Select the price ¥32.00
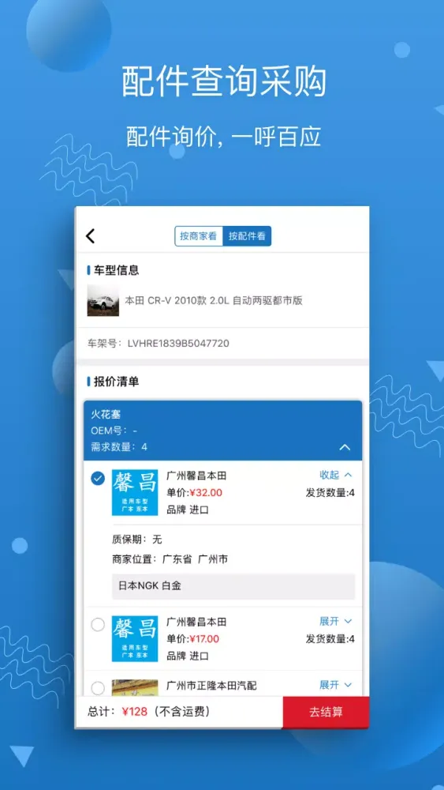 [x=206, y=493]
